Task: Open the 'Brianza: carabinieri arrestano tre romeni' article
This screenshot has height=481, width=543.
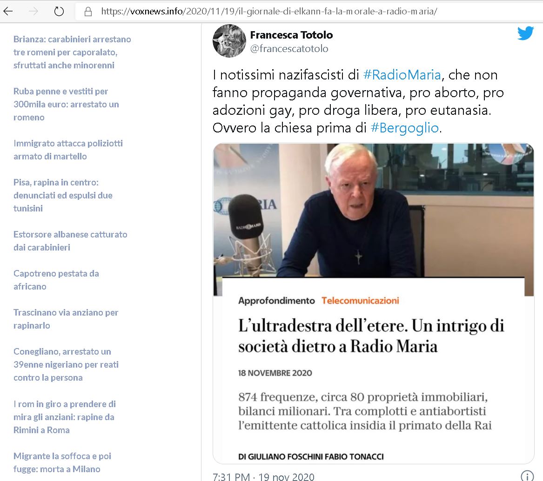Action: [x=72, y=52]
